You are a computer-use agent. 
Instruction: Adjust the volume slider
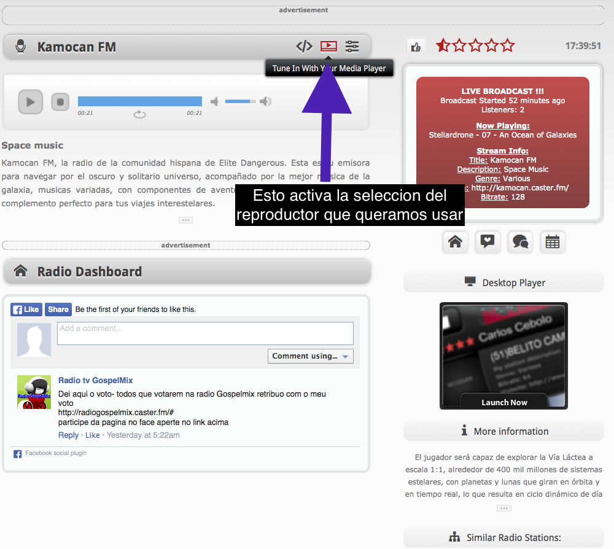tap(241, 101)
